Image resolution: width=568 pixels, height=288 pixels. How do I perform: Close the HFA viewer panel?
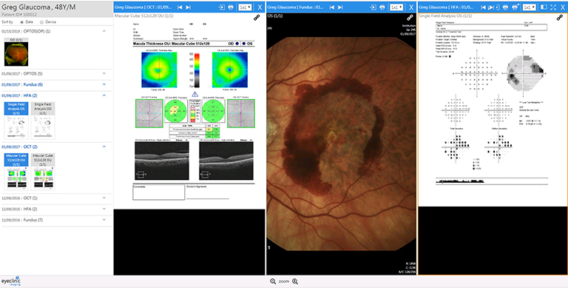(x=563, y=7)
